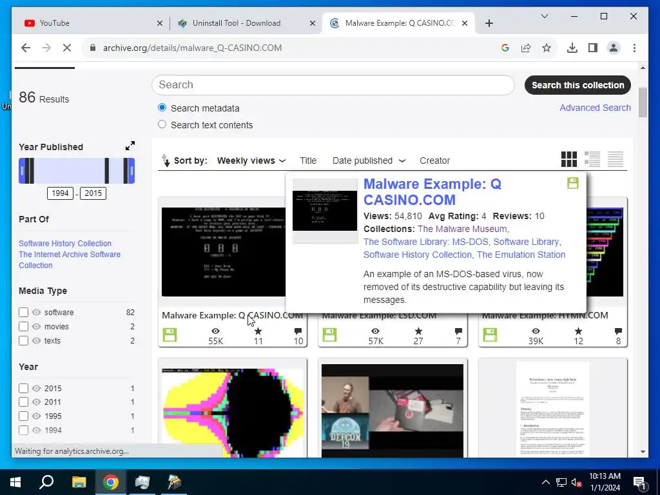Switch to extended list view
The height and width of the screenshot is (495, 660).
tap(592, 159)
